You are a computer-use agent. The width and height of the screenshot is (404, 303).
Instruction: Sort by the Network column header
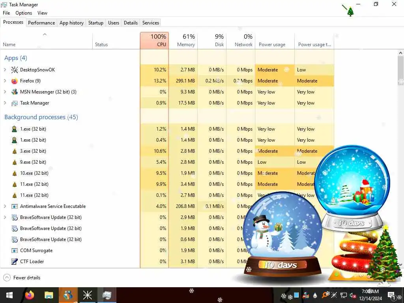[241, 41]
